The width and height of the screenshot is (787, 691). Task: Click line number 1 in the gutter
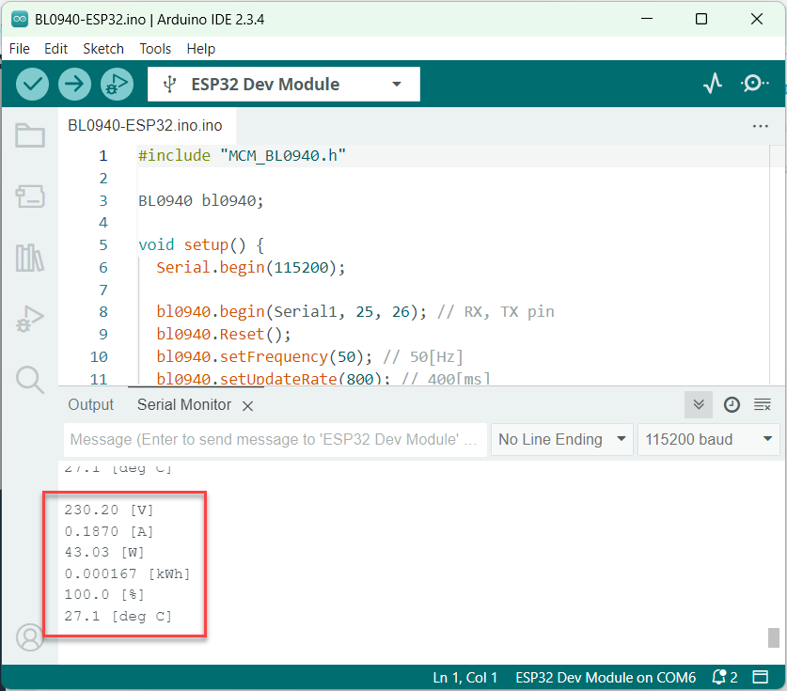point(102,156)
